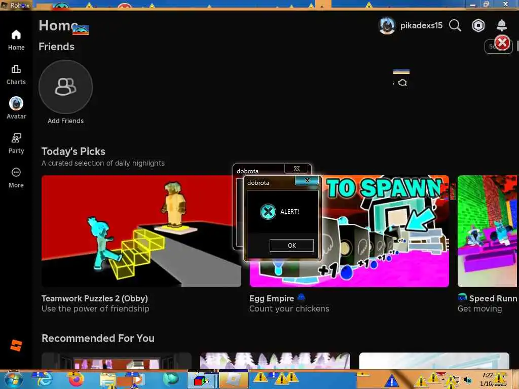Open the Teamwork Puzzles 2 (Obby) title
This screenshot has width=519, height=389.
(x=95, y=298)
